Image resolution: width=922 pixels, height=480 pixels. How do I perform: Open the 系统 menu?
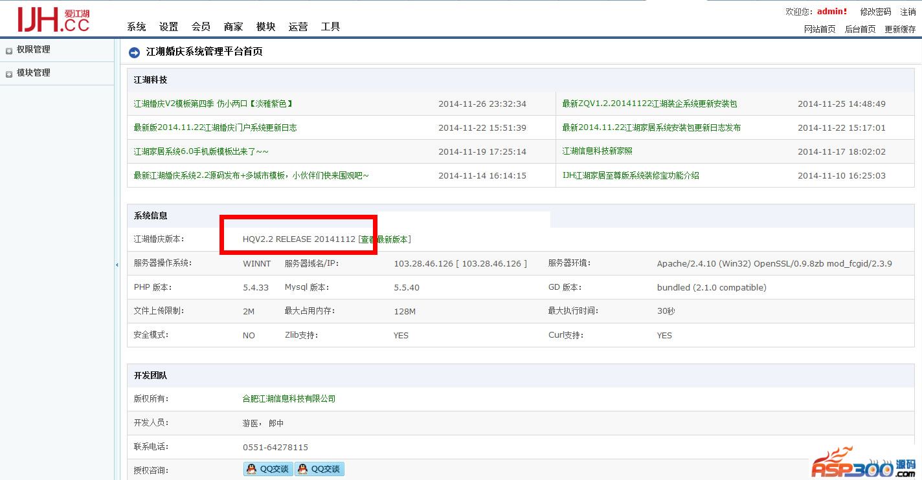[x=136, y=27]
